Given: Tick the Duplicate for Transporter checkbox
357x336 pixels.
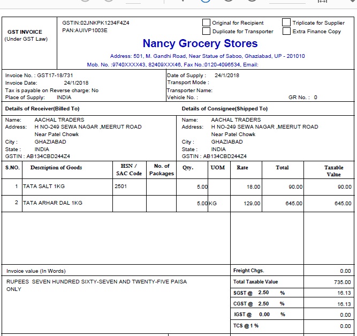Looking at the screenshot, I should pos(206,31).
